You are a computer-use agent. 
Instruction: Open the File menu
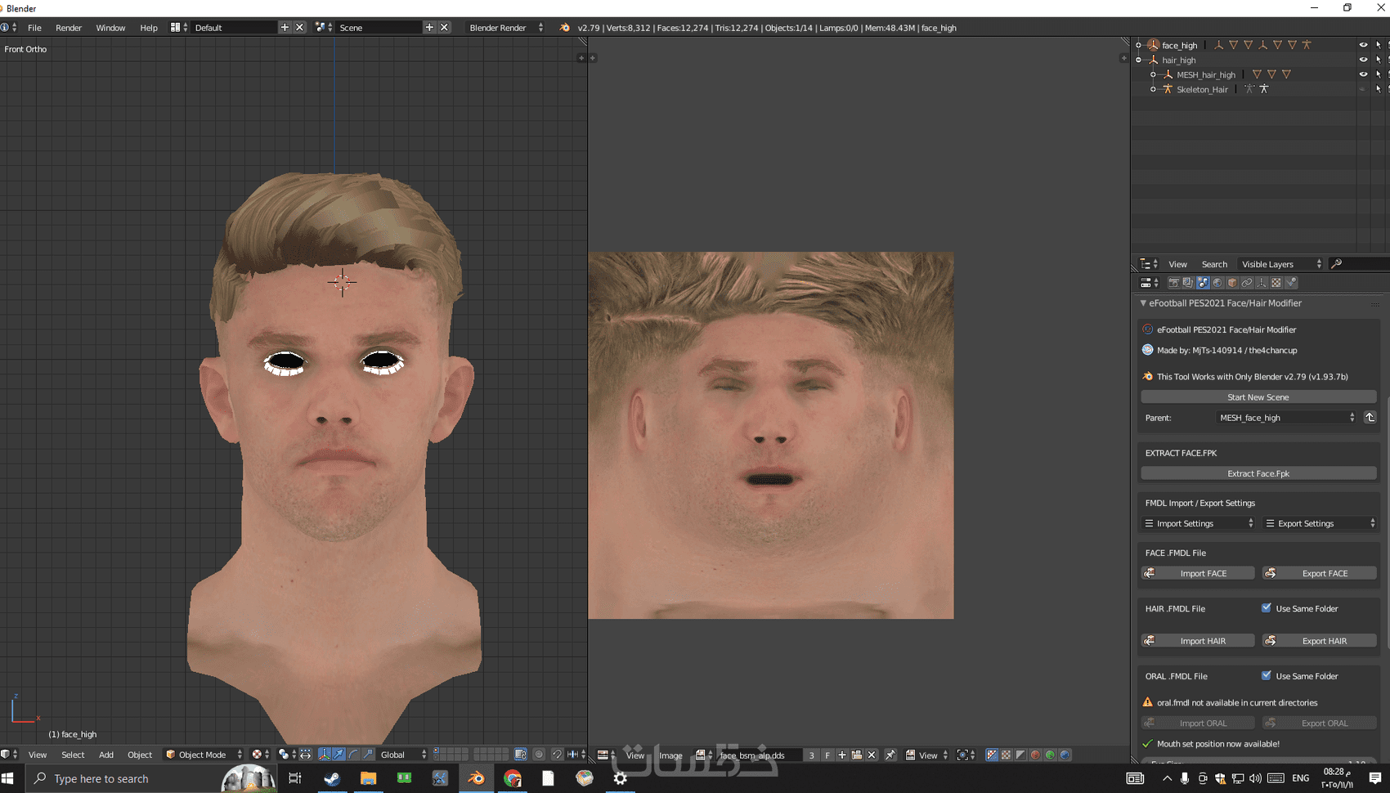[34, 28]
